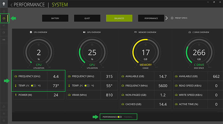Image resolution: width=223 pixels, height=124 pixels.
Task: Open the SYSTEM header tab
Action: [x=60, y=5]
